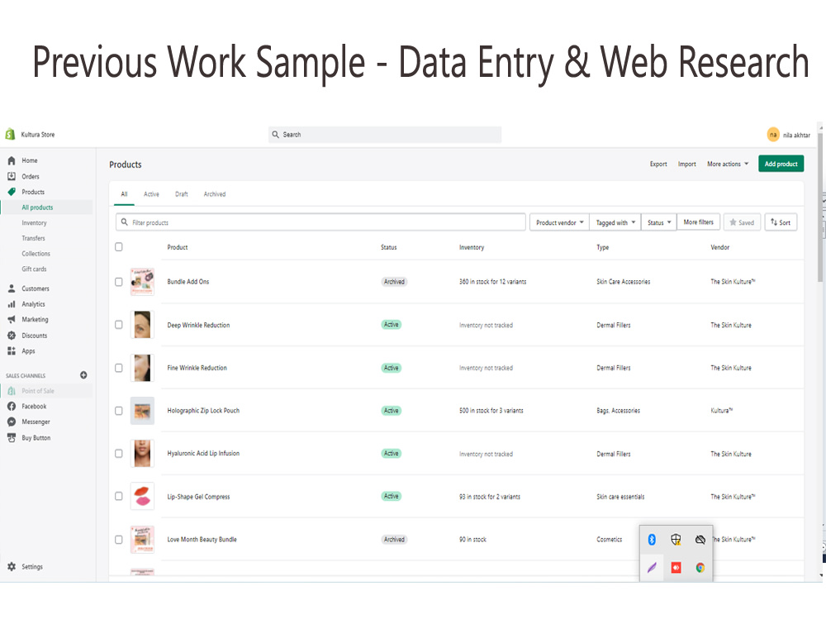
Task: Open the Analytics bar chart icon
Action: (11, 304)
